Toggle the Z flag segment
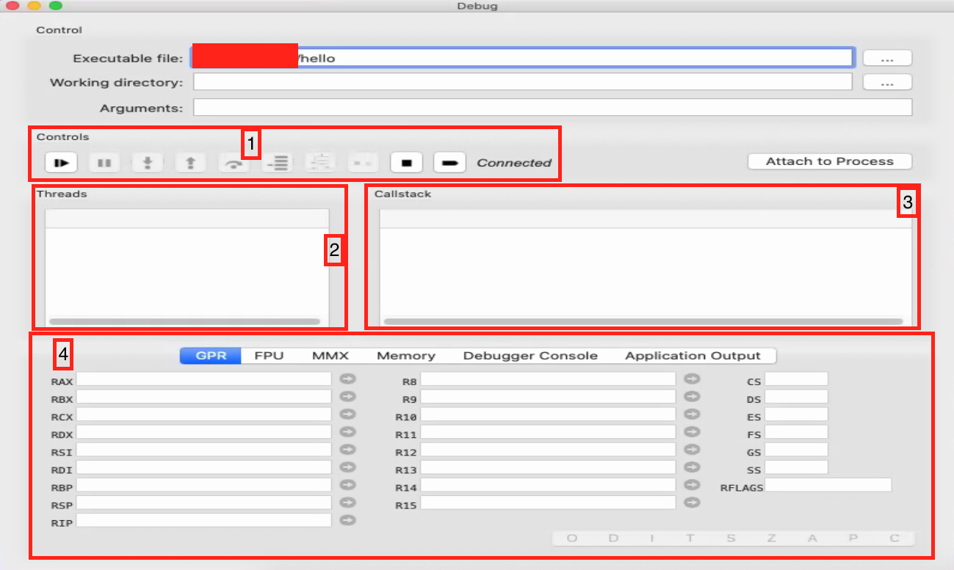Screen dimensions: 954x570 pyautogui.click(x=771, y=538)
